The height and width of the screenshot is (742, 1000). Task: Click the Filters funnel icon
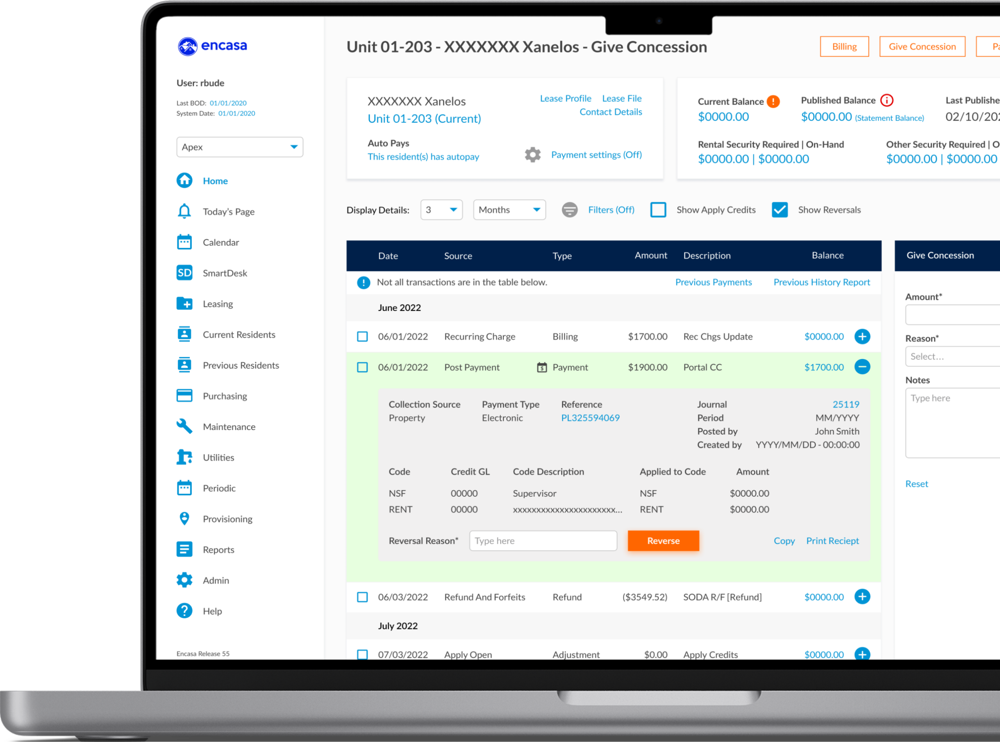click(570, 210)
